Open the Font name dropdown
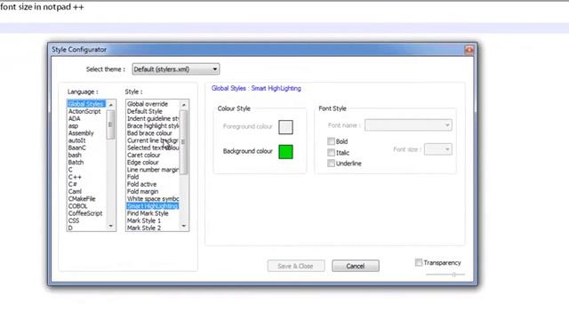Image resolution: width=569 pixels, height=320 pixels. click(x=408, y=125)
